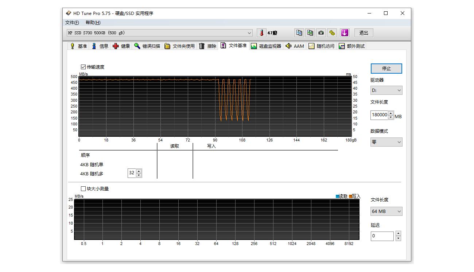Click the 延迟 input field
Image resolution: width=474 pixels, height=272 pixels.
[x=382, y=236]
